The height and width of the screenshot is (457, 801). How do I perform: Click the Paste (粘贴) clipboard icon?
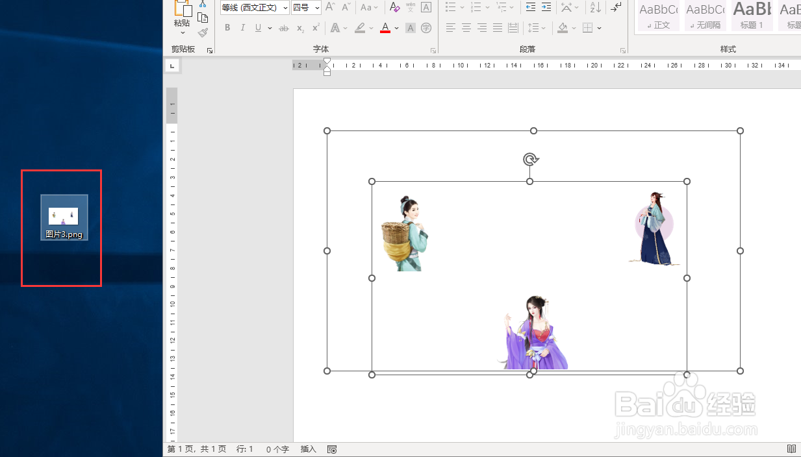182,8
